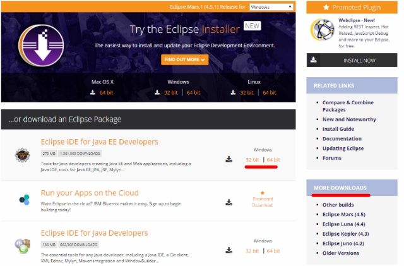Open the Updating Eclipse link
The height and width of the screenshot is (266, 404).
343,148
